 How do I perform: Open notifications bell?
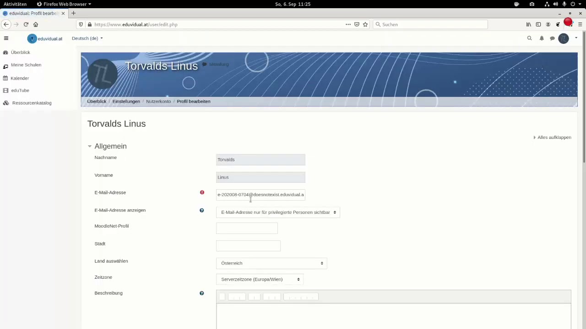point(542,38)
